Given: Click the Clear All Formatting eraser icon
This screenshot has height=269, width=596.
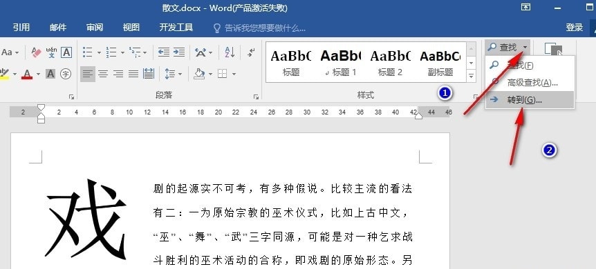Looking at the screenshot, I should point(36,52).
